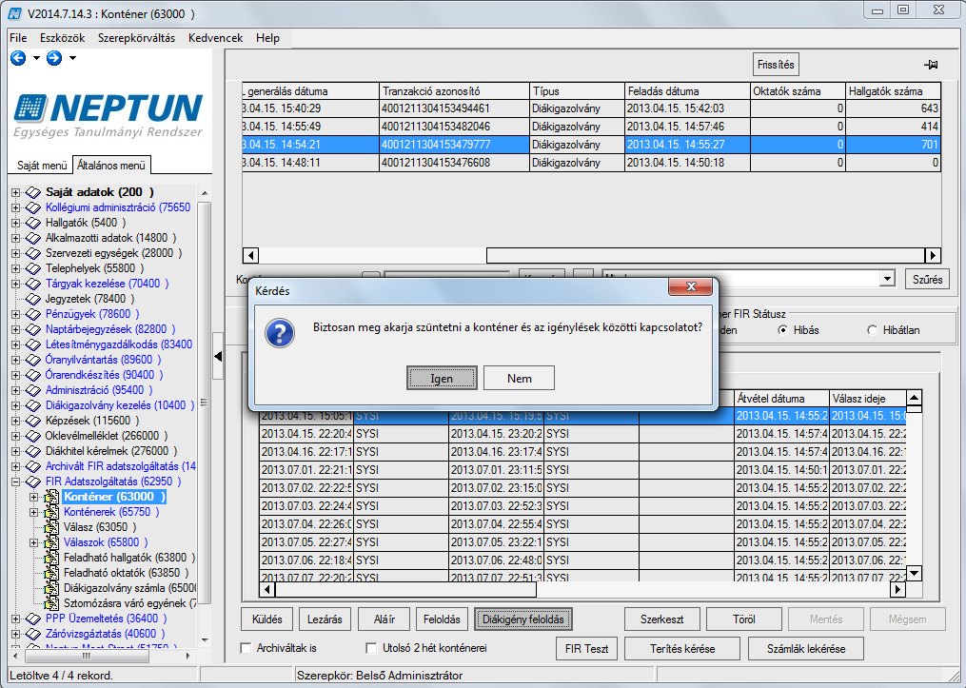
Task: Click the upper table horizontal scrollbar thumb
Action: tap(705, 255)
